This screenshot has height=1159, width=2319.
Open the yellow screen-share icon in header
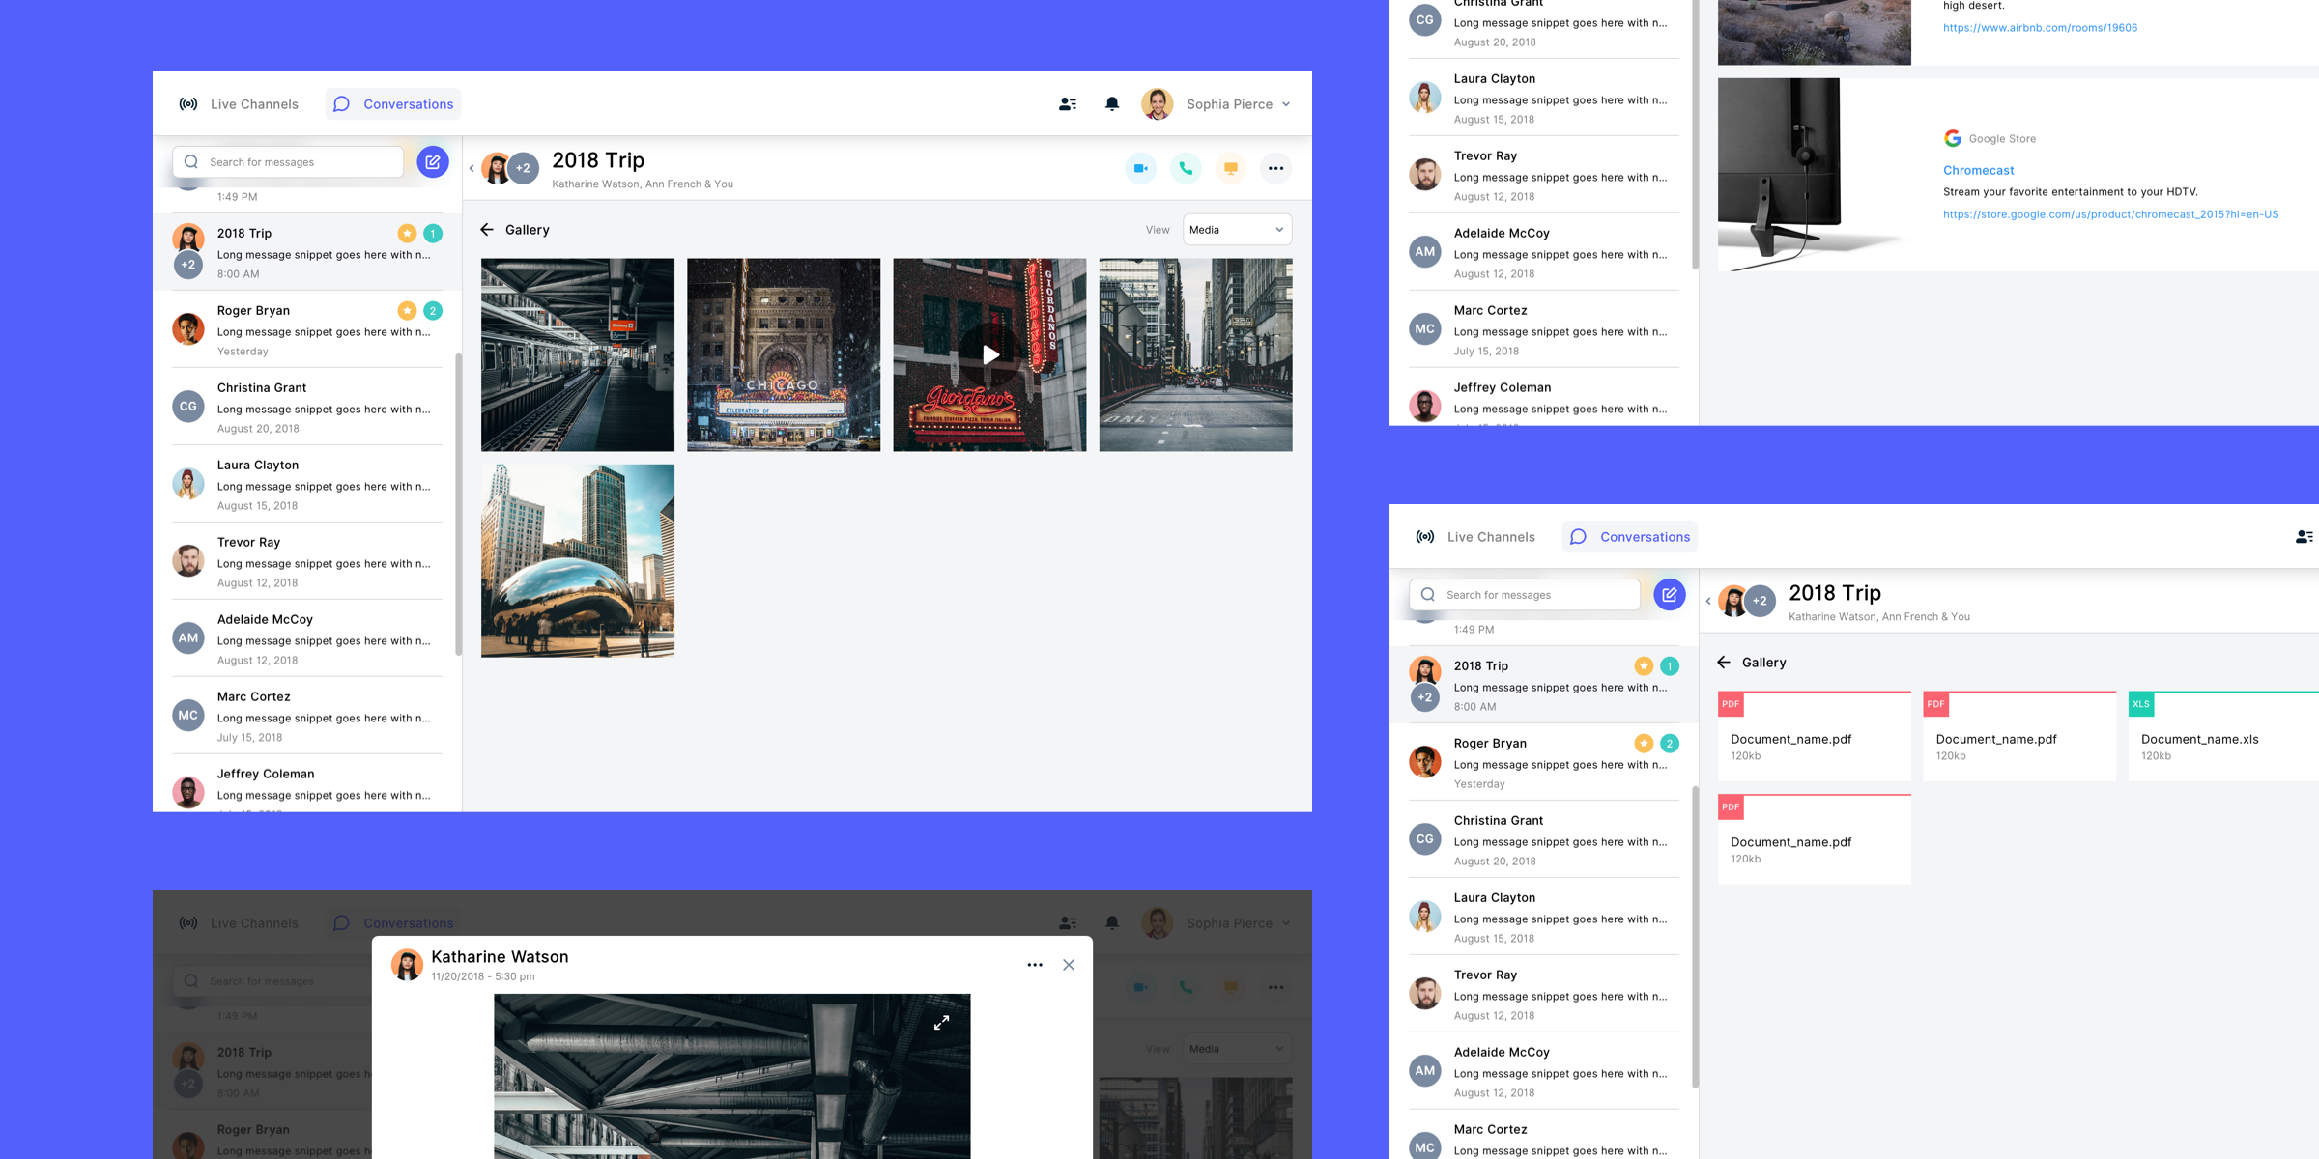(x=1231, y=168)
